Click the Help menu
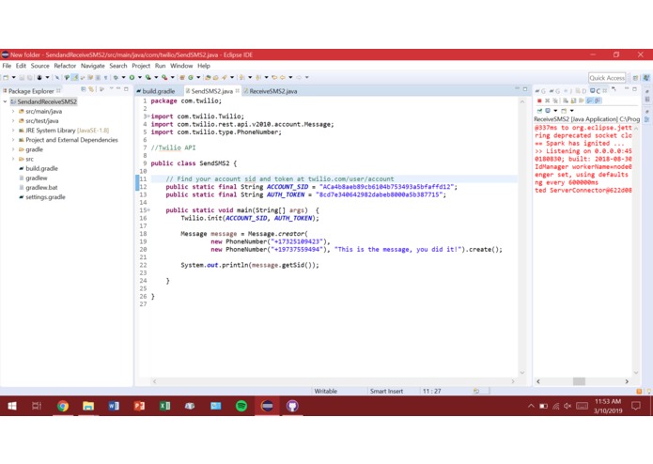This screenshot has width=653, height=464. point(204,66)
